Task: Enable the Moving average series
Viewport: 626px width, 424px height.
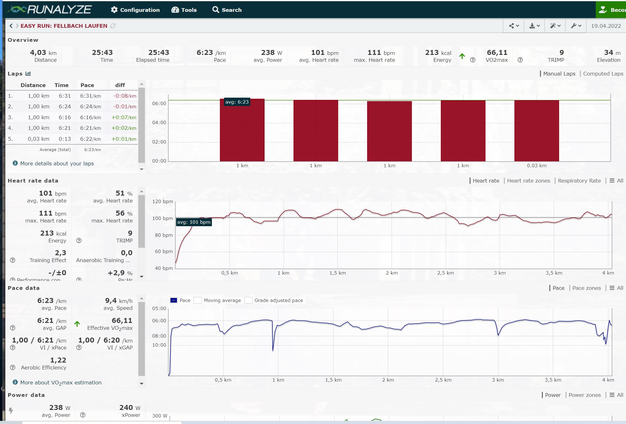Action: pos(198,300)
